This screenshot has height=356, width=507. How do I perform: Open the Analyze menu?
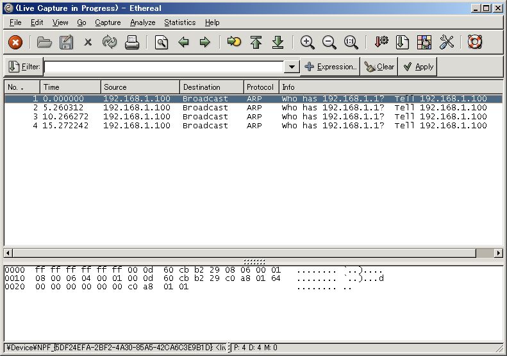(x=142, y=22)
